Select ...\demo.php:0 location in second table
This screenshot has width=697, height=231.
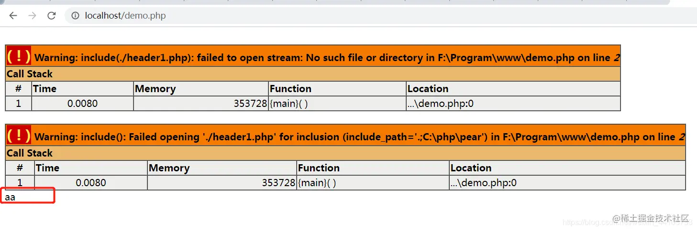(x=484, y=183)
